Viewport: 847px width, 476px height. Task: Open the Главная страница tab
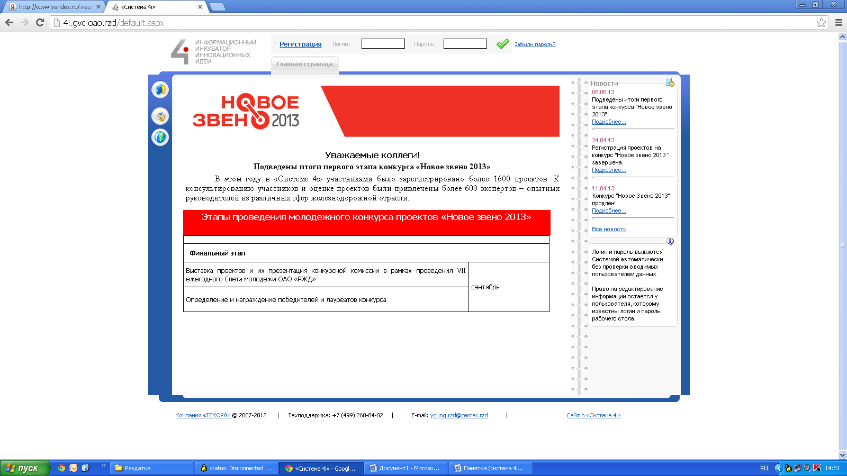point(304,64)
